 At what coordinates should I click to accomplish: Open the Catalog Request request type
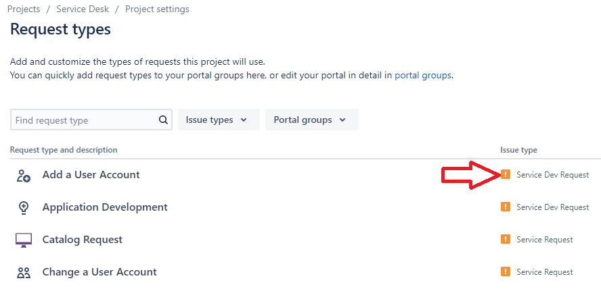tap(83, 240)
